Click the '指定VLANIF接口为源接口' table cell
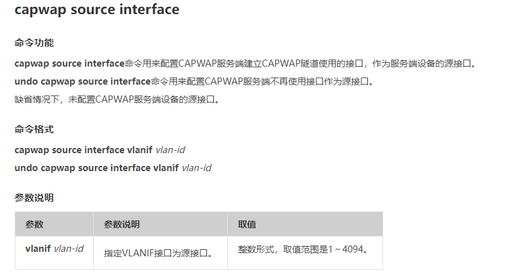The width and height of the screenshot is (507, 273). point(158,253)
